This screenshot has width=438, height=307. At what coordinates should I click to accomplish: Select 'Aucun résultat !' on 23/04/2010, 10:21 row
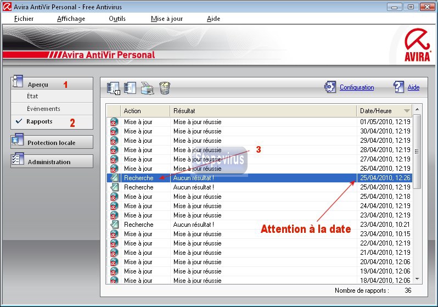pyautogui.click(x=194, y=225)
